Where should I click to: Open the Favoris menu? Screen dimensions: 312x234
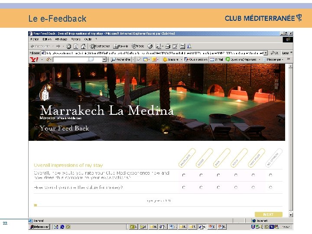tap(75, 39)
